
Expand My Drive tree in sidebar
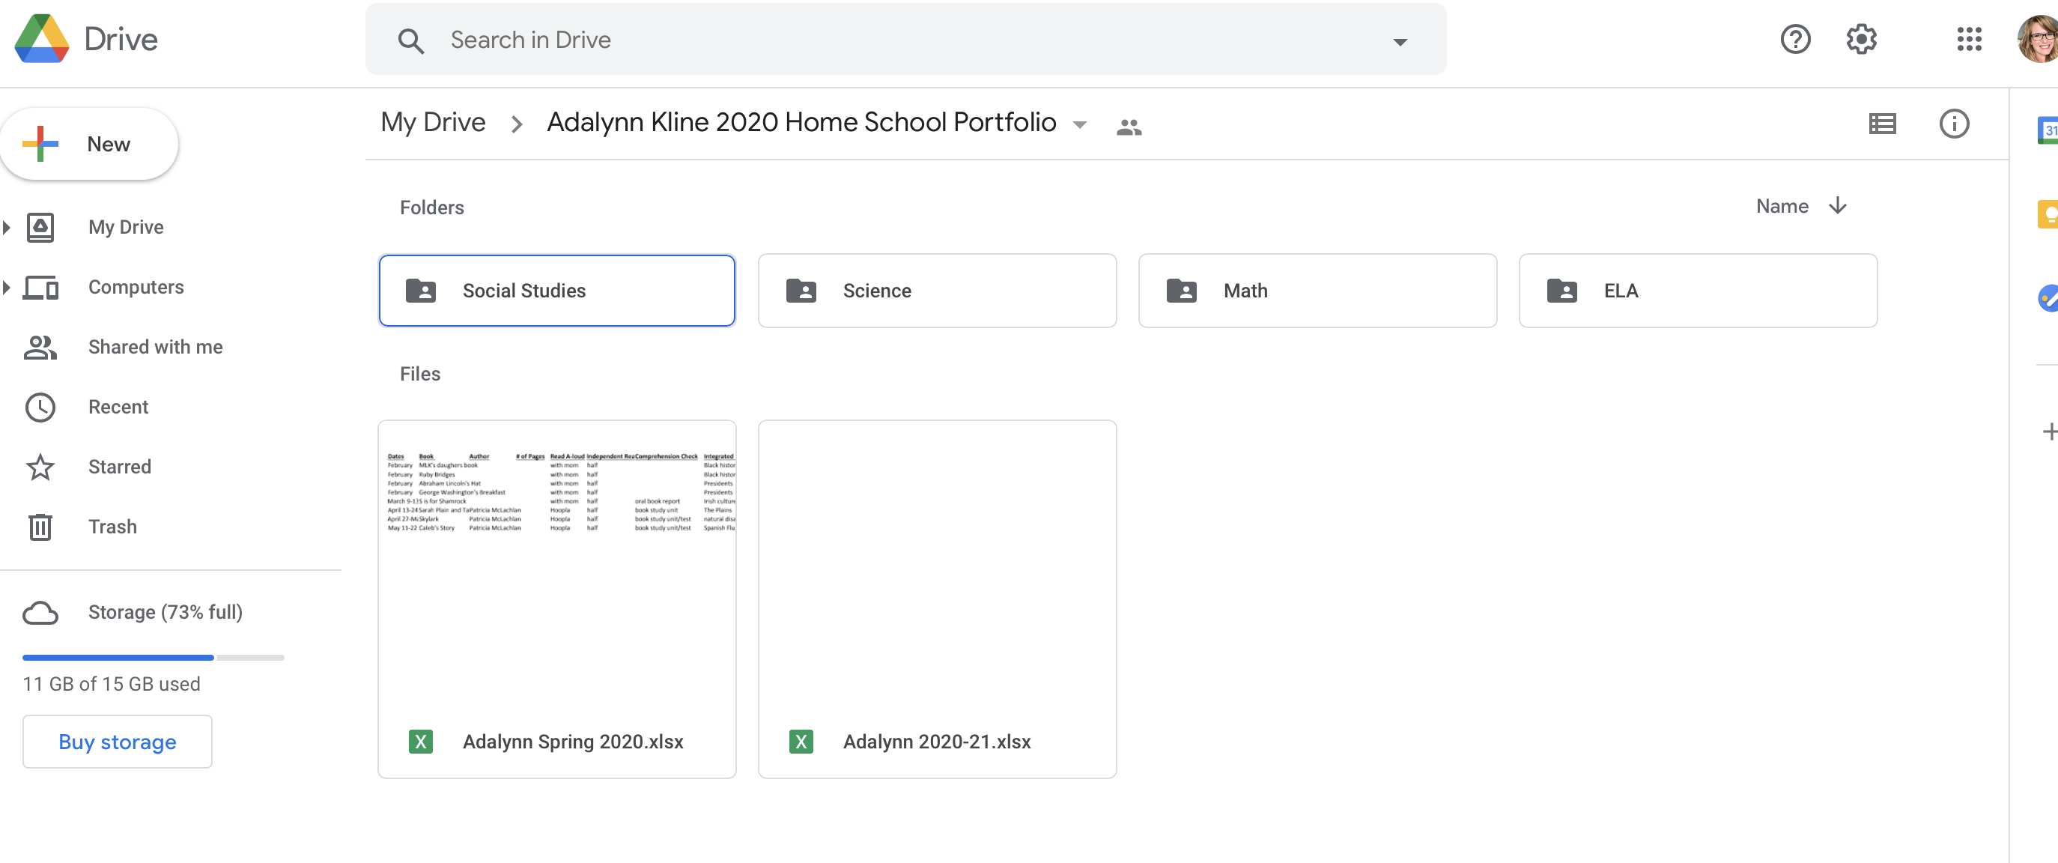coord(7,228)
